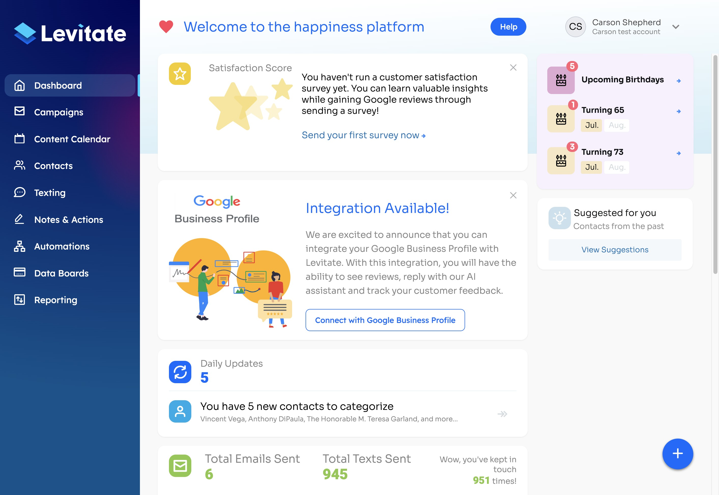Screen dimensions: 719x495
Task: Select the Automations hierarchy icon
Action: click(20, 246)
